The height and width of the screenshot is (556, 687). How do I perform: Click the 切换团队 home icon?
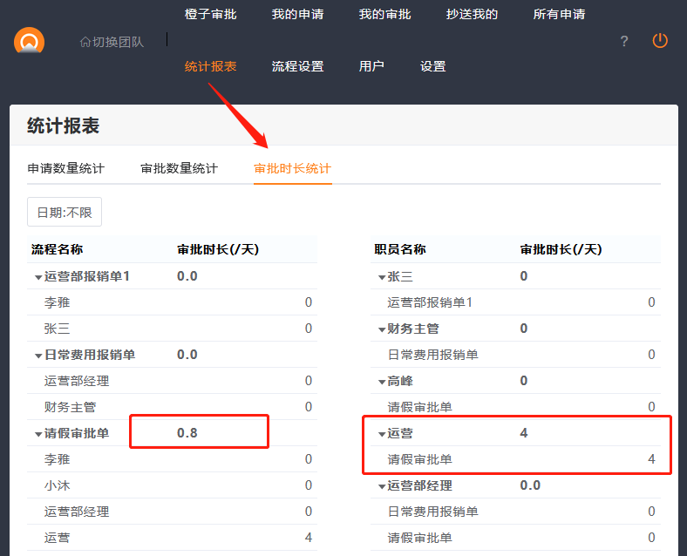[x=85, y=41]
